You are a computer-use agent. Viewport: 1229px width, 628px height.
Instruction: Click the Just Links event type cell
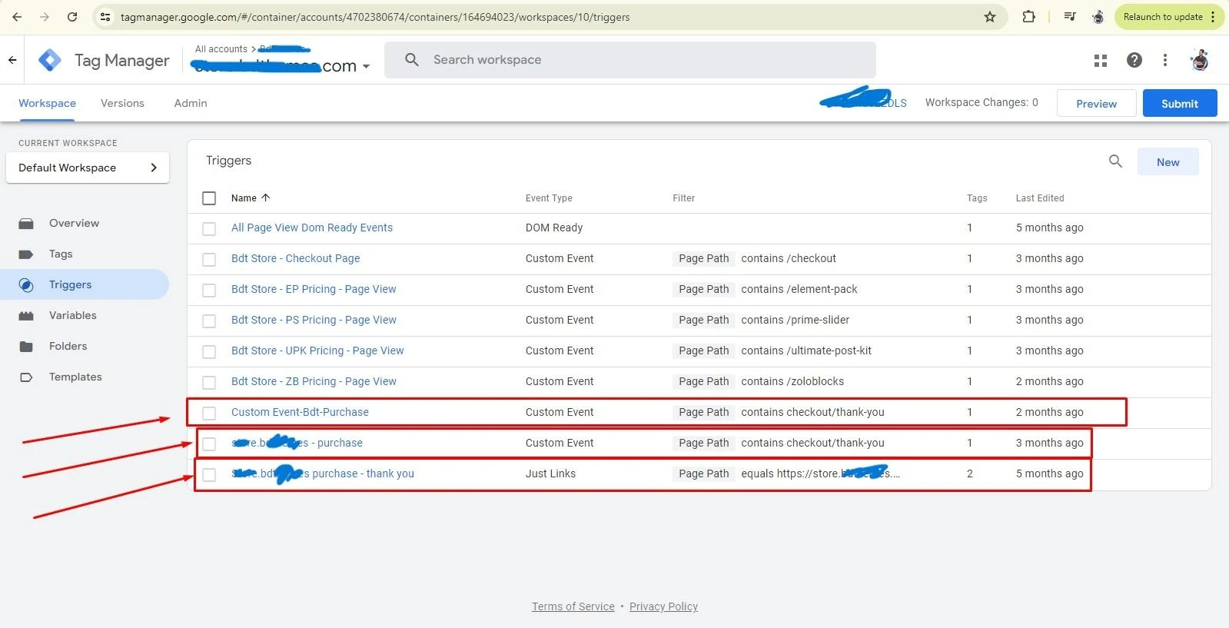click(550, 473)
